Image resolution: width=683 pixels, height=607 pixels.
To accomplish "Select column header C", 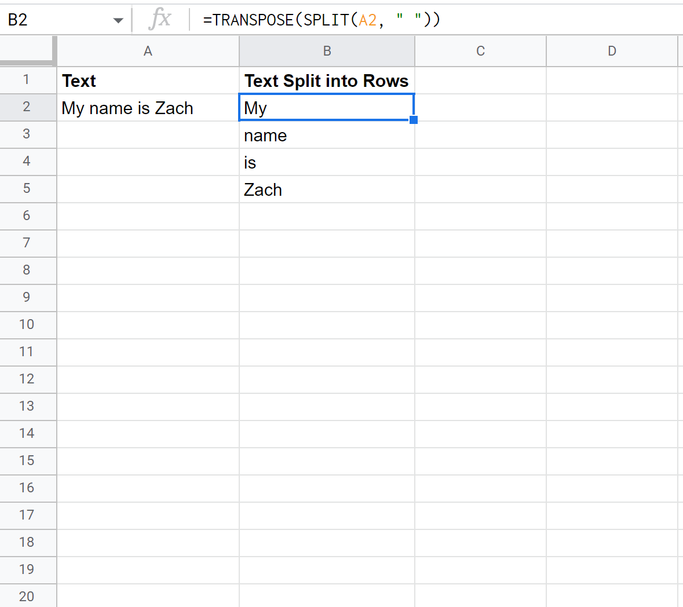I will [480, 51].
